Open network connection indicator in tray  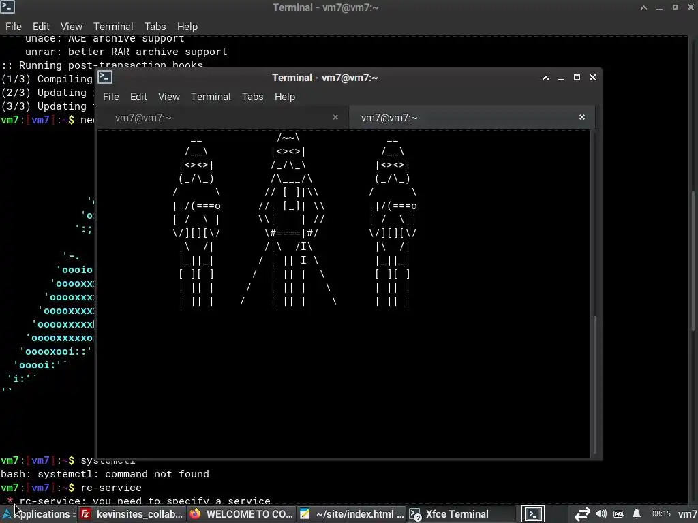click(x=582, y=514)
